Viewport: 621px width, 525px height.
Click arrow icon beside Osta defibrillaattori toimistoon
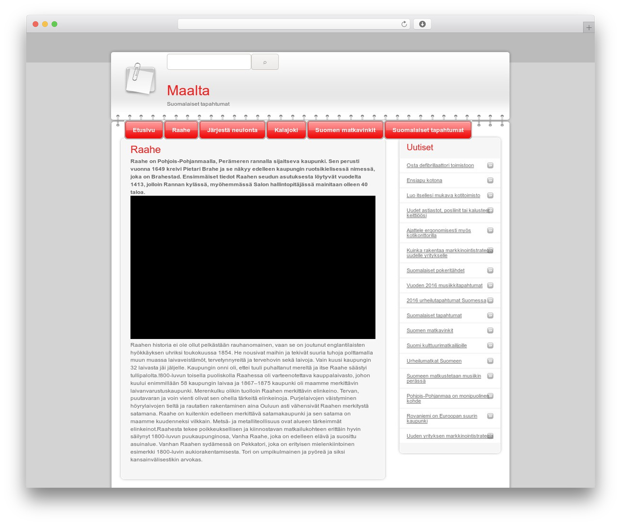click(490, 165)
